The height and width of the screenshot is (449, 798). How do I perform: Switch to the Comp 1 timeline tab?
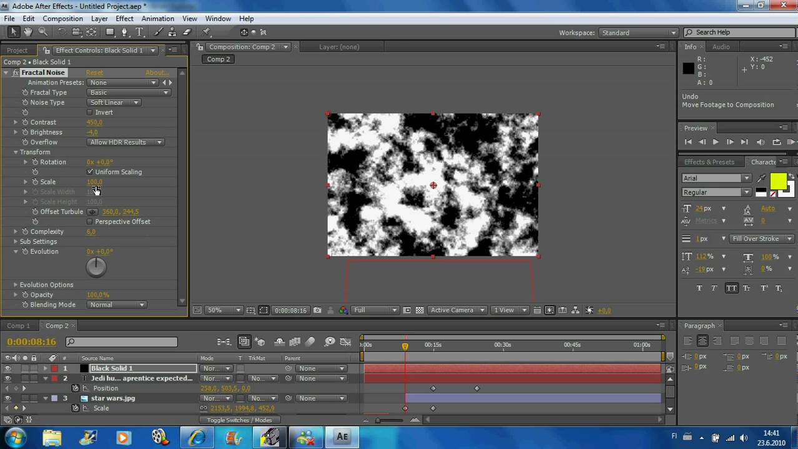coord(18,326)
